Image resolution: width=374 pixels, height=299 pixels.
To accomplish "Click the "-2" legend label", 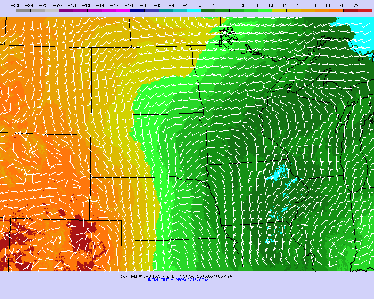I will point(186,5).
